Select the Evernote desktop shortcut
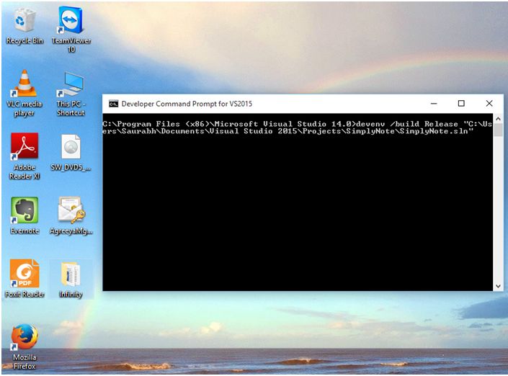Viewport: 508px width, 376px height. [x=24, y=215]
